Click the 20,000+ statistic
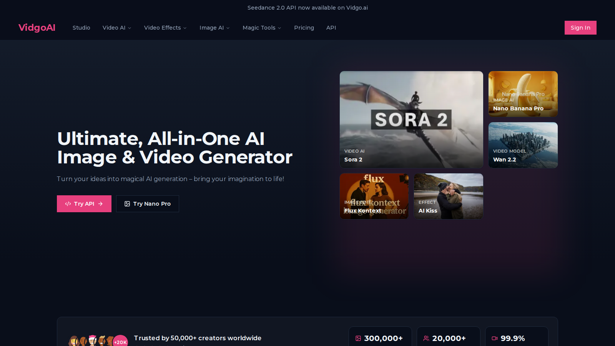The height and width of the screenshot is (346, 615). [x=449, y=338]
